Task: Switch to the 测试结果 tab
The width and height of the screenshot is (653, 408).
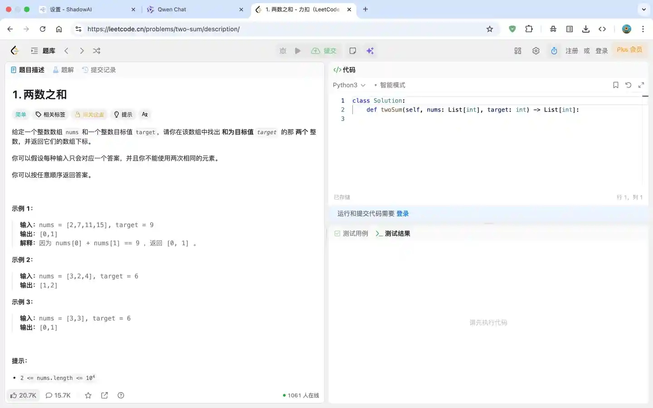Action: point(393,233)
